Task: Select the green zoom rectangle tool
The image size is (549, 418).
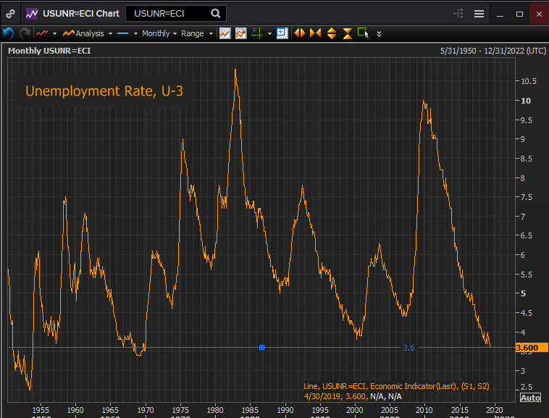Action: pos(363,33)
